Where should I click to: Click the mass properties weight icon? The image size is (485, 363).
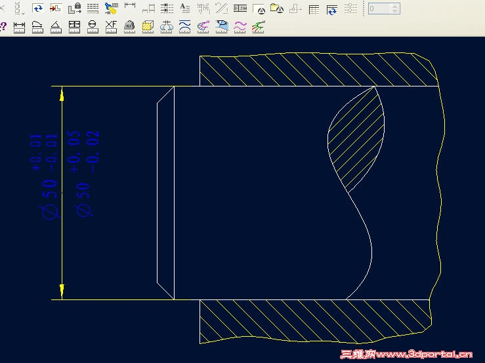[x=129, y=27]
